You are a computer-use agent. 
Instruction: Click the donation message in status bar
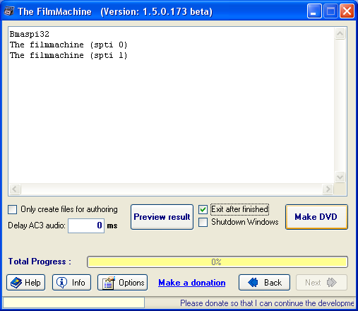click(x=267, y=303)
